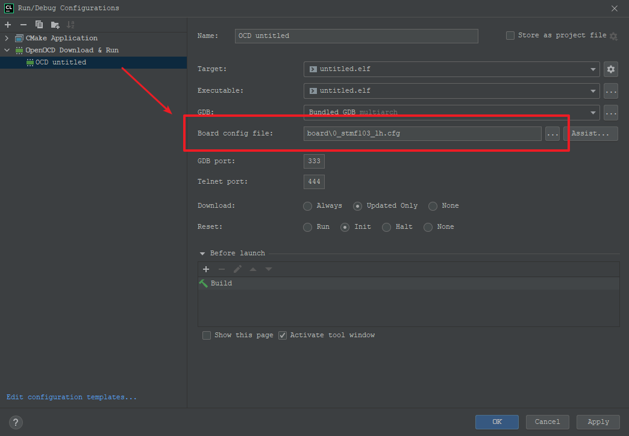Enable Show this page checkbox
The width and height of the screenshot is (629, 436).
click(207, 335)
